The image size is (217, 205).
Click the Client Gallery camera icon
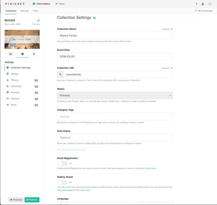(34, 4)
